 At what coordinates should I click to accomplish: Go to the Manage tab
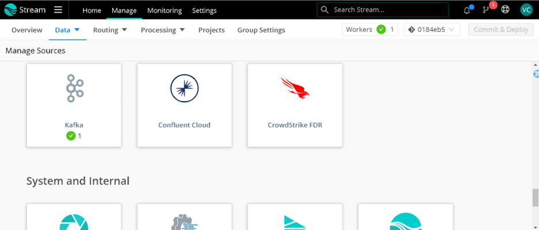click(x=124, y=10)
